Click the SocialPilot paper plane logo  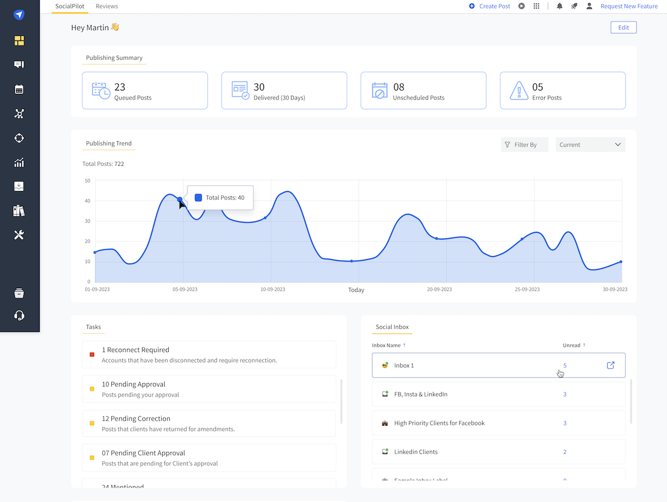click(x=19, y=14)
